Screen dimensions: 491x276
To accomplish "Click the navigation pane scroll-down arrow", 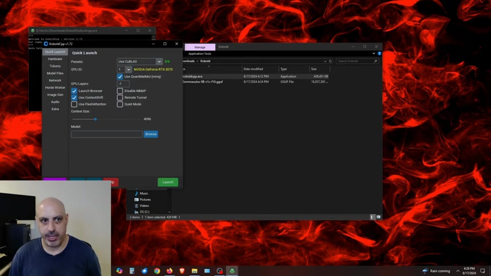I will [170, 212].
